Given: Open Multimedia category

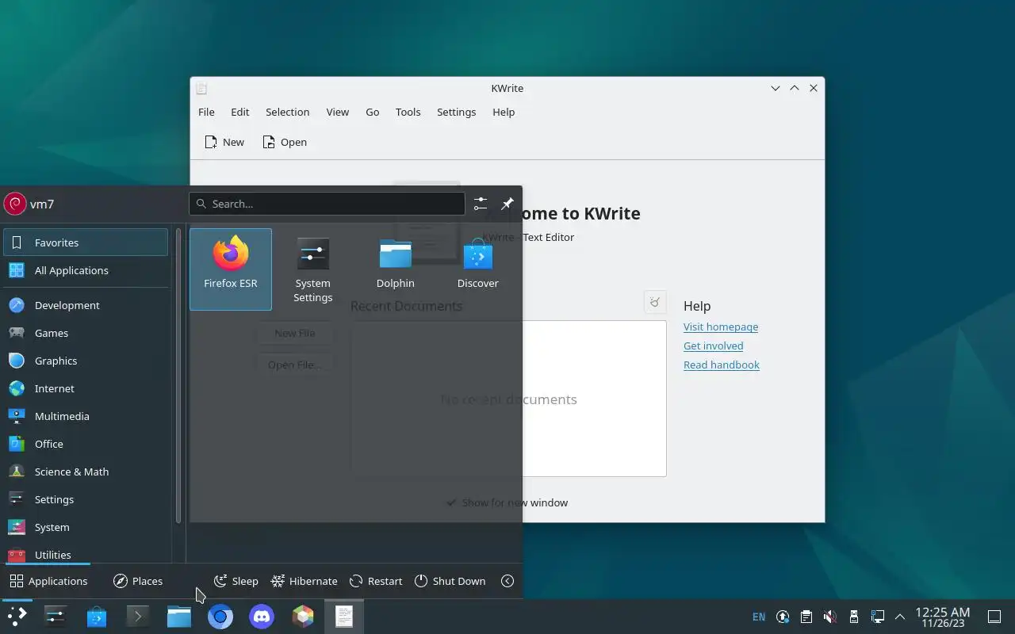Looking at the screenshot, I should (86, 416).
